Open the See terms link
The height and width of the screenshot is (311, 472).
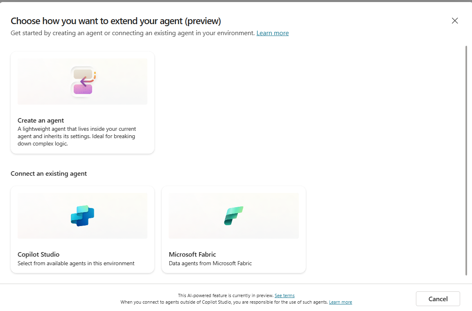[285, 295]
